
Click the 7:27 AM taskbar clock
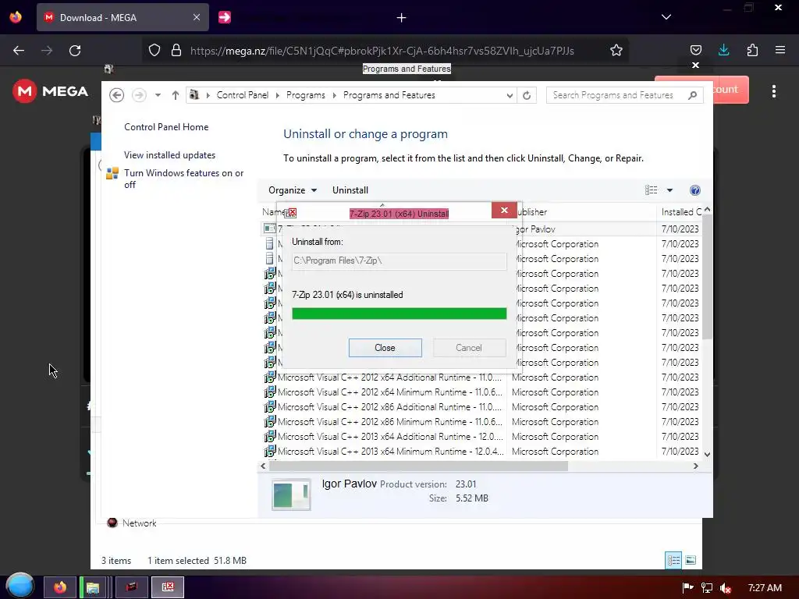tap(765, 588)
